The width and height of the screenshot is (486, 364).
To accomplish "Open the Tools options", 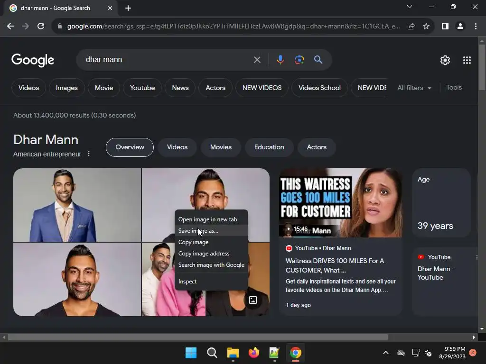I will coord(454,88).
